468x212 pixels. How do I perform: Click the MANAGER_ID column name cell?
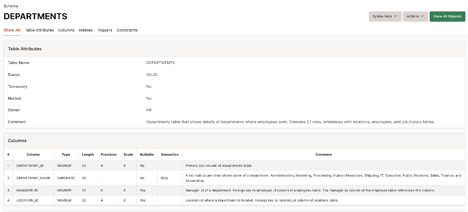click(33, 191)
